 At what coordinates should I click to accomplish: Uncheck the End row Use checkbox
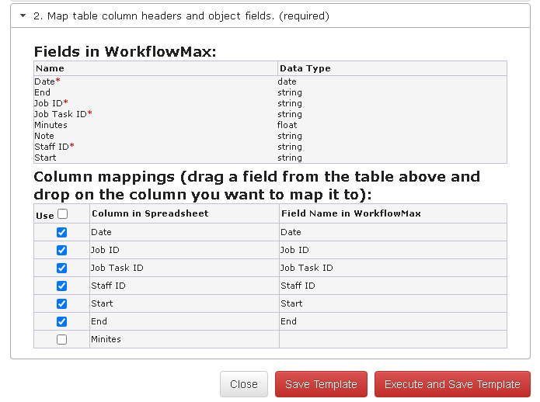61,322
